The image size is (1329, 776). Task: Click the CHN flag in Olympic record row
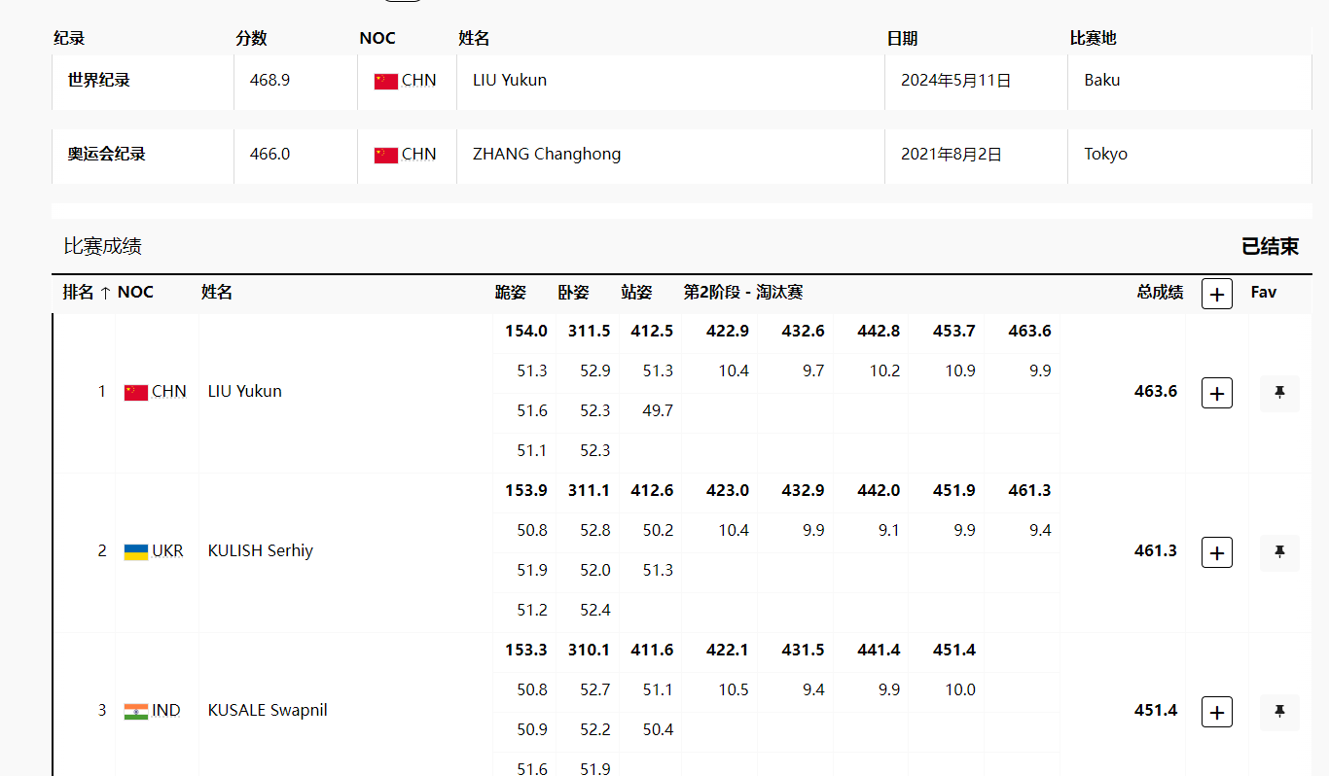click(x=386, y=155)
